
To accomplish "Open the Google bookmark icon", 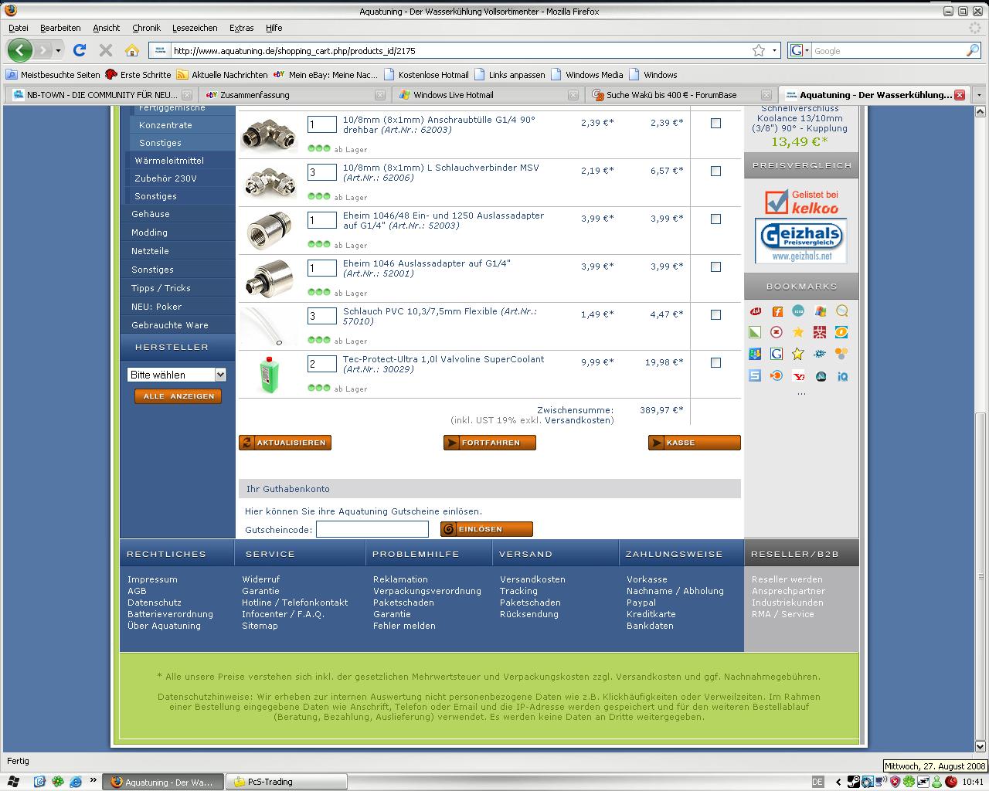I will pyautogui.click(x=777, y=354).
